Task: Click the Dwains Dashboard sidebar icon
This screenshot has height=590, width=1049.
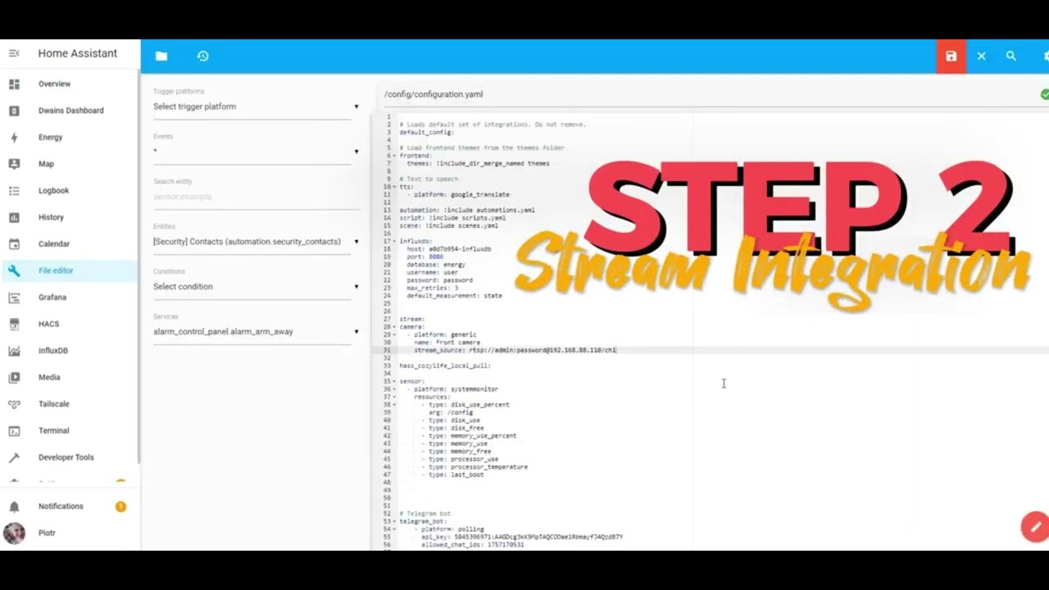Action: (14, 111)
